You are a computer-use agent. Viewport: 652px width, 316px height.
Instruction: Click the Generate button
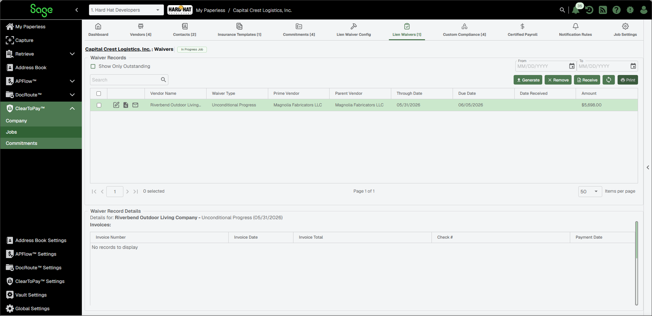[528, 80]
